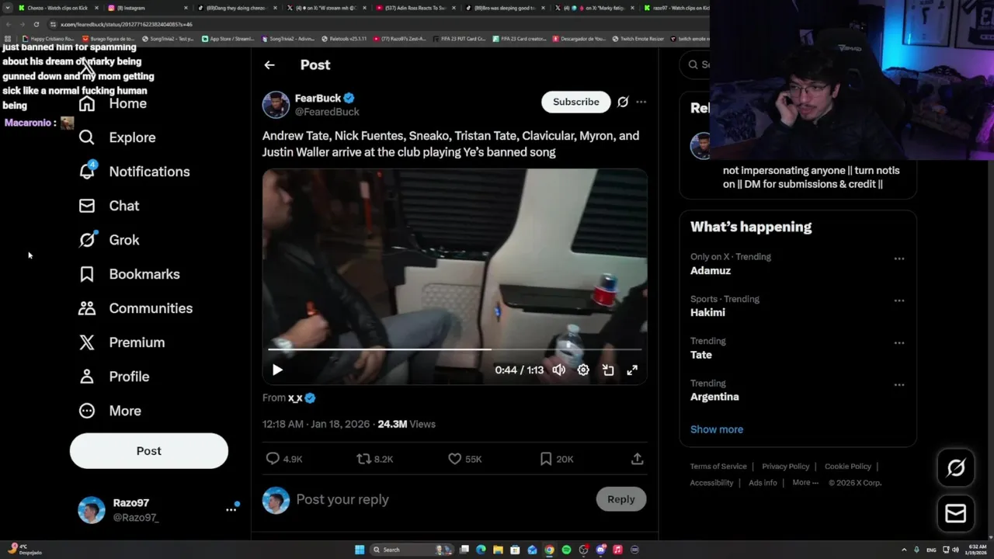The width and height of the screenshot is (994, 559).
Task: Play the video
Action: (x=277, y=370)
